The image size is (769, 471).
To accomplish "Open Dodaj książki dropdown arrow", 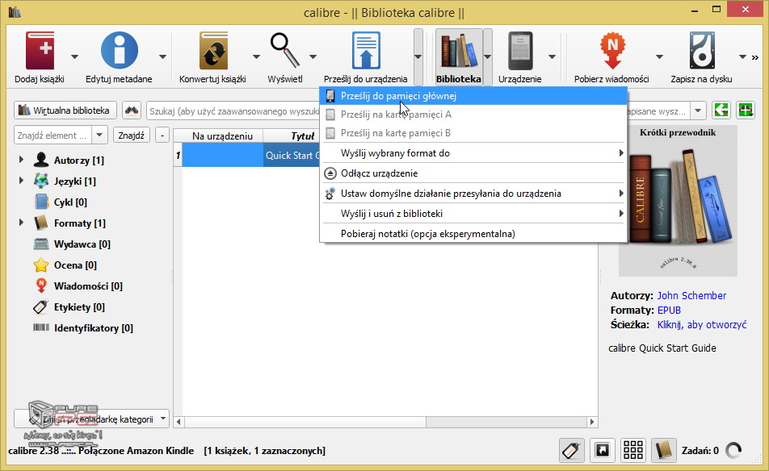I will click(x=74, y=56).
